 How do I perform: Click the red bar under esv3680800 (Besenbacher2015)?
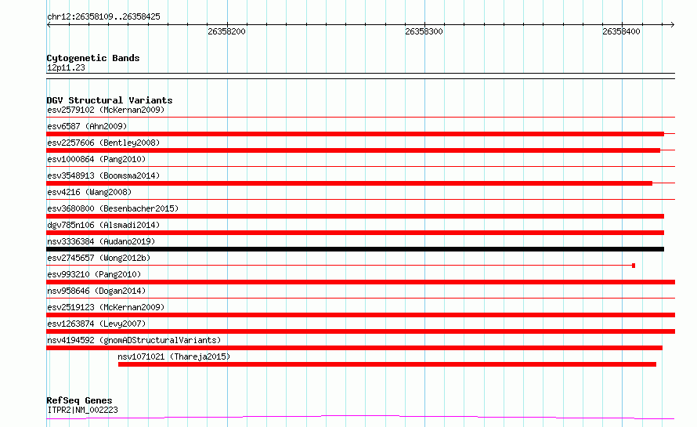(x=356, y=216)
